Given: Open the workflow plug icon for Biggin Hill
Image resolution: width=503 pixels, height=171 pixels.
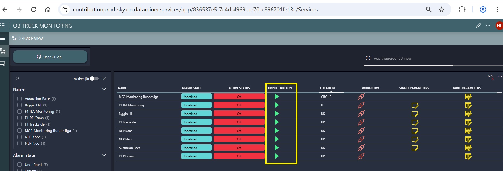Looking at the screenshot, I should (x=361, y=114).
